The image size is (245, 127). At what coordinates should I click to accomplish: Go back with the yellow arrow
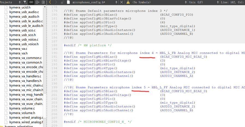[x=50, y=2]
